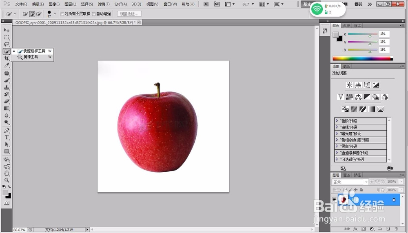
Task: Toggle lock transparent pixels
Action: pyautogui.click(x=345, y=190)
